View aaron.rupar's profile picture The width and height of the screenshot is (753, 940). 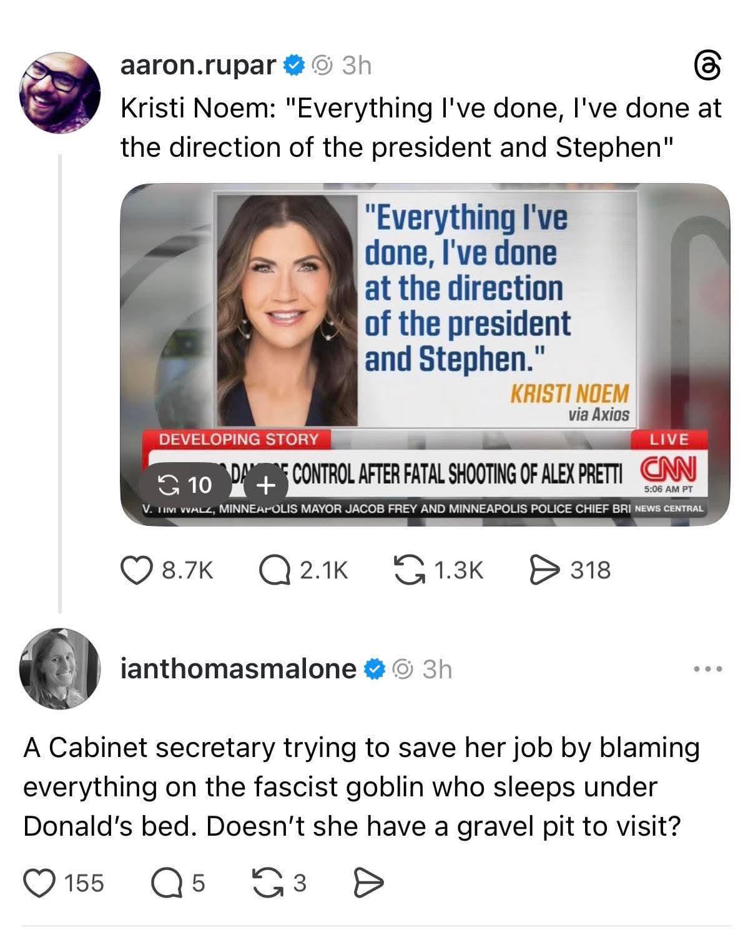click(60, 92)
